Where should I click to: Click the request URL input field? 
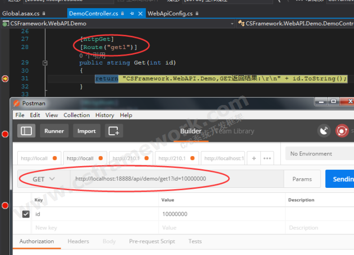[x=177, y=179]
